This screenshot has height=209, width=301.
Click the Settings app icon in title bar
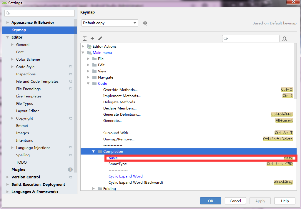pyautogui.click(x=4, y=3)
